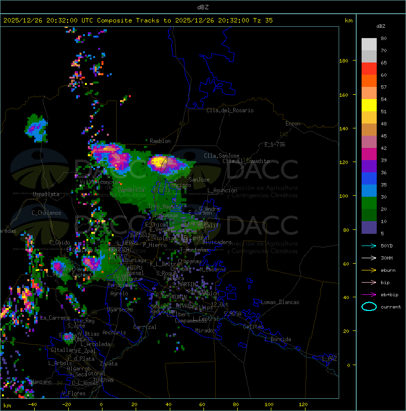This screenshot has width=406, height=411.
Task: Click the '-20' km axis tick label
Action: (x=66, y=405)
